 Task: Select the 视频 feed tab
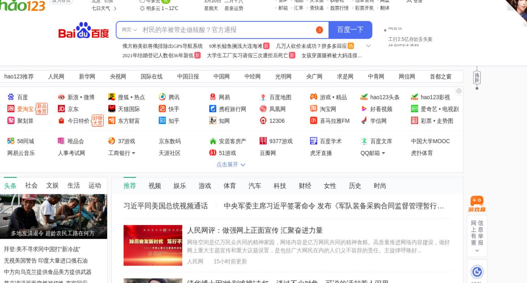(x=155, y=186)
